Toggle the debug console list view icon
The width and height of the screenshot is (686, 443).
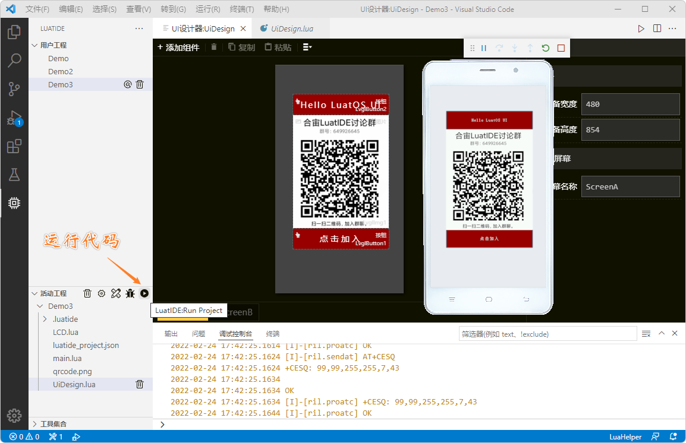pos(646,334)
